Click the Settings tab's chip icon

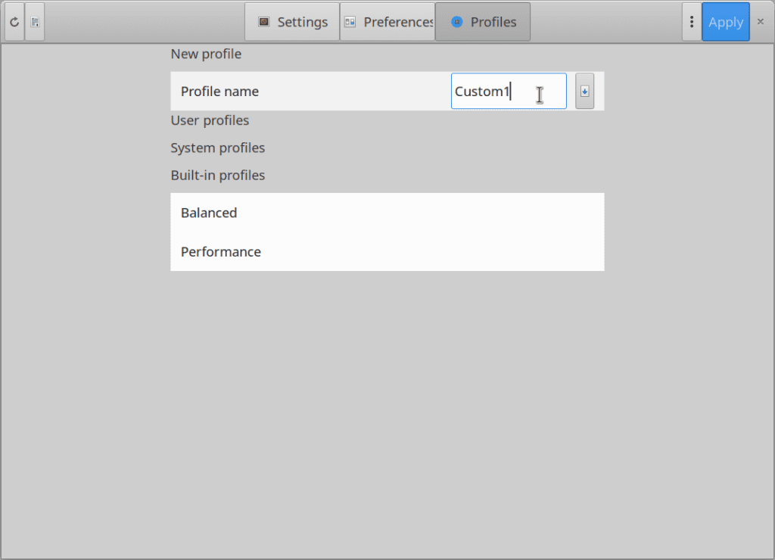pyautogui.click(x=263, y=22)
